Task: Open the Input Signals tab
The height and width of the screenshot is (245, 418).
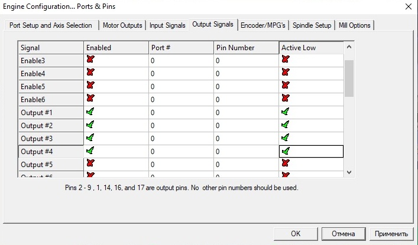Action: coord(167,25)
